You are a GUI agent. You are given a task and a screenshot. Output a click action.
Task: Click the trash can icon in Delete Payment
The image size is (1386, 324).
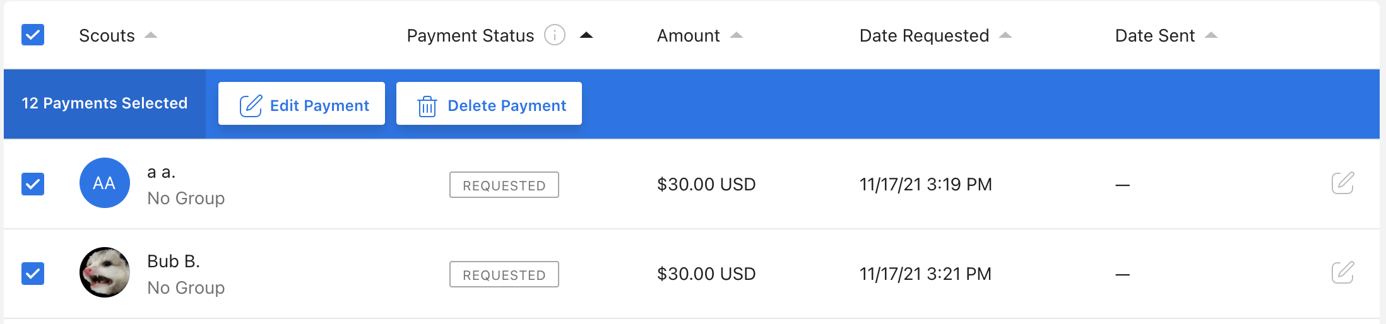pyautogui.click(x=427, y=106)
